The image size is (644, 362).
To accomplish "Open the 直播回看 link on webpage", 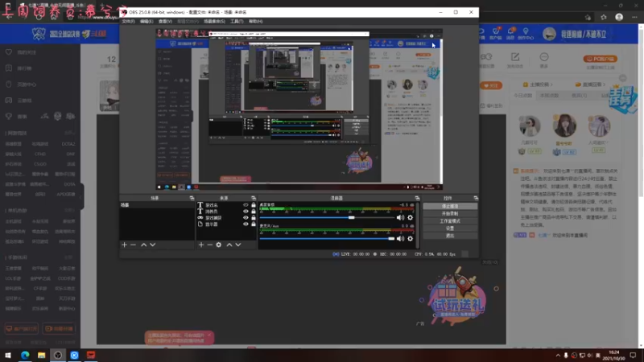I will [590, 84].
